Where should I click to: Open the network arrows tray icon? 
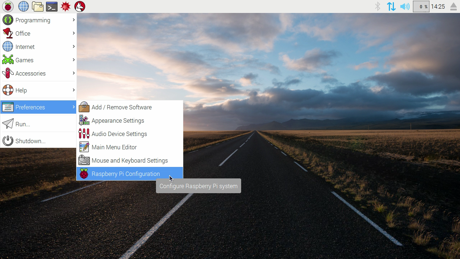click(391, 6)
